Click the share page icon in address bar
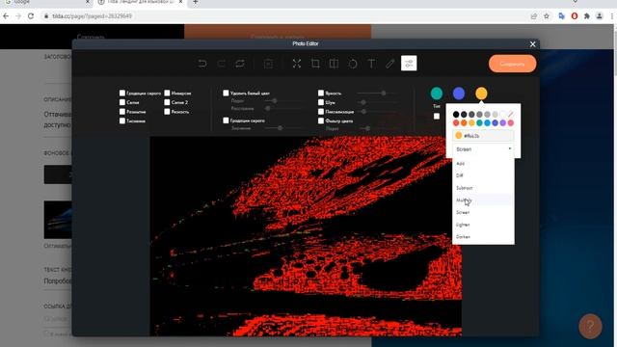 [534, 16]
